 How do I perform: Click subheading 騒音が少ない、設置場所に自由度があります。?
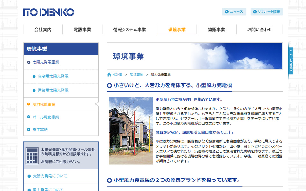tap(194, 132)
